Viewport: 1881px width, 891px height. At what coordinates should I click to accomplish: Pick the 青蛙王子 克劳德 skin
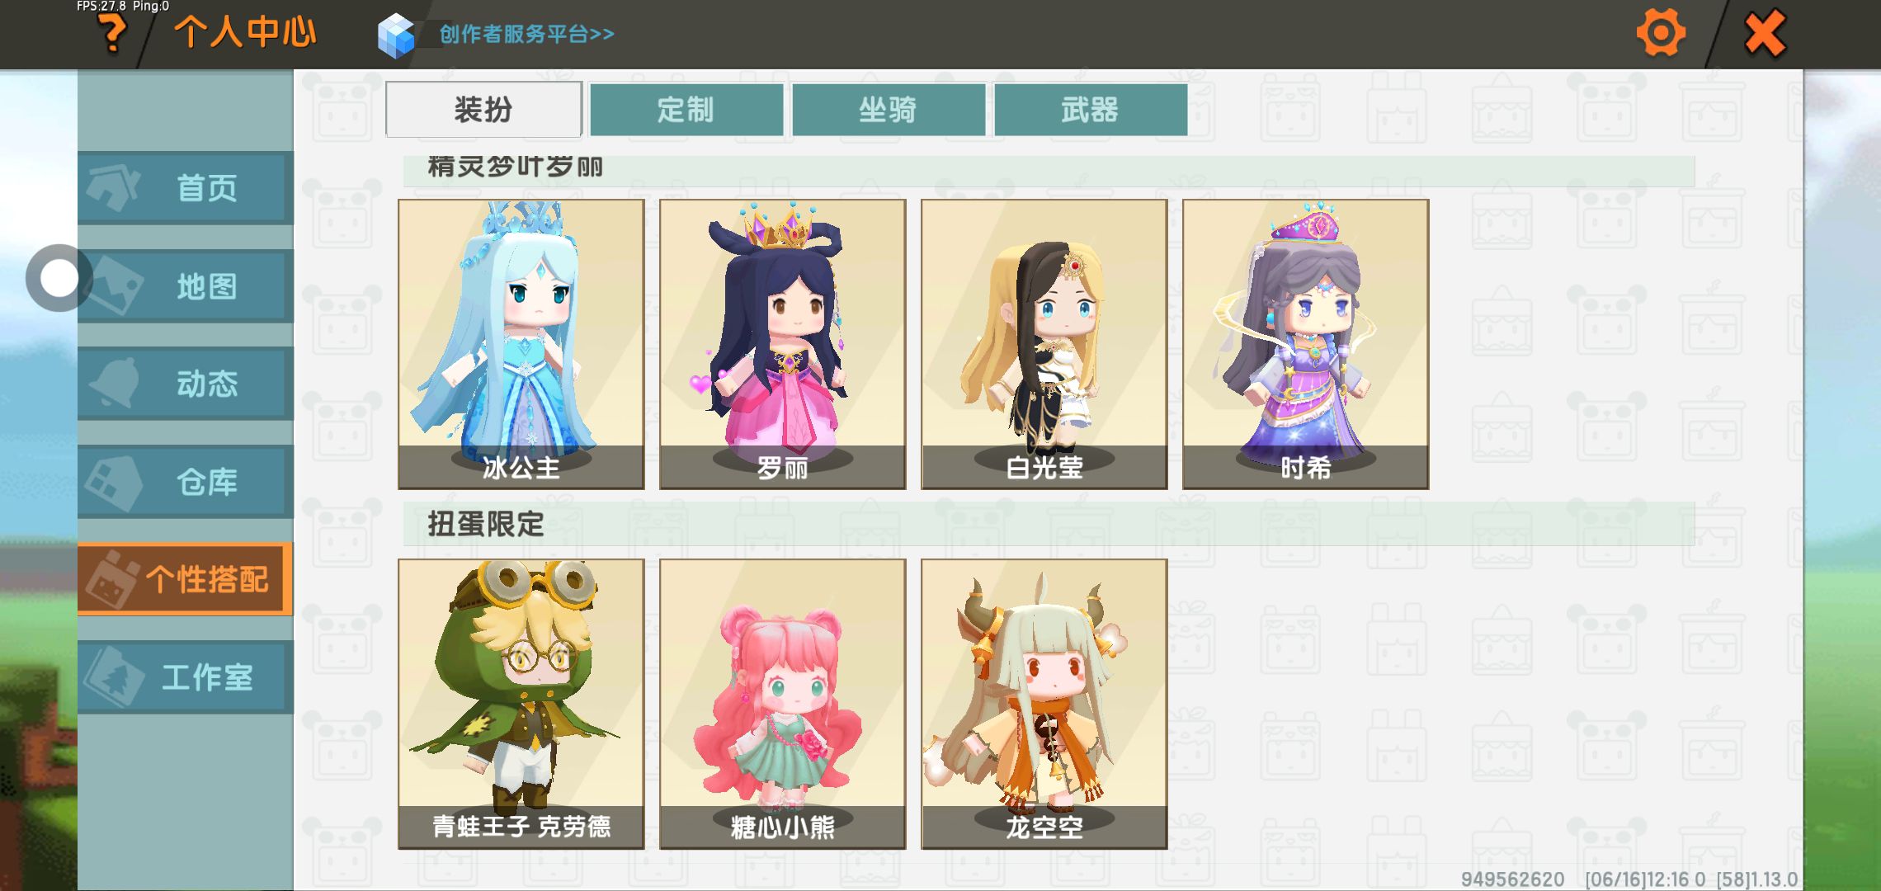(x=521, y=704)
